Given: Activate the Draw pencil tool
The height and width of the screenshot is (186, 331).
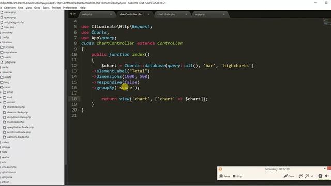Looking at the screenshot, I should tap(289, 176).
